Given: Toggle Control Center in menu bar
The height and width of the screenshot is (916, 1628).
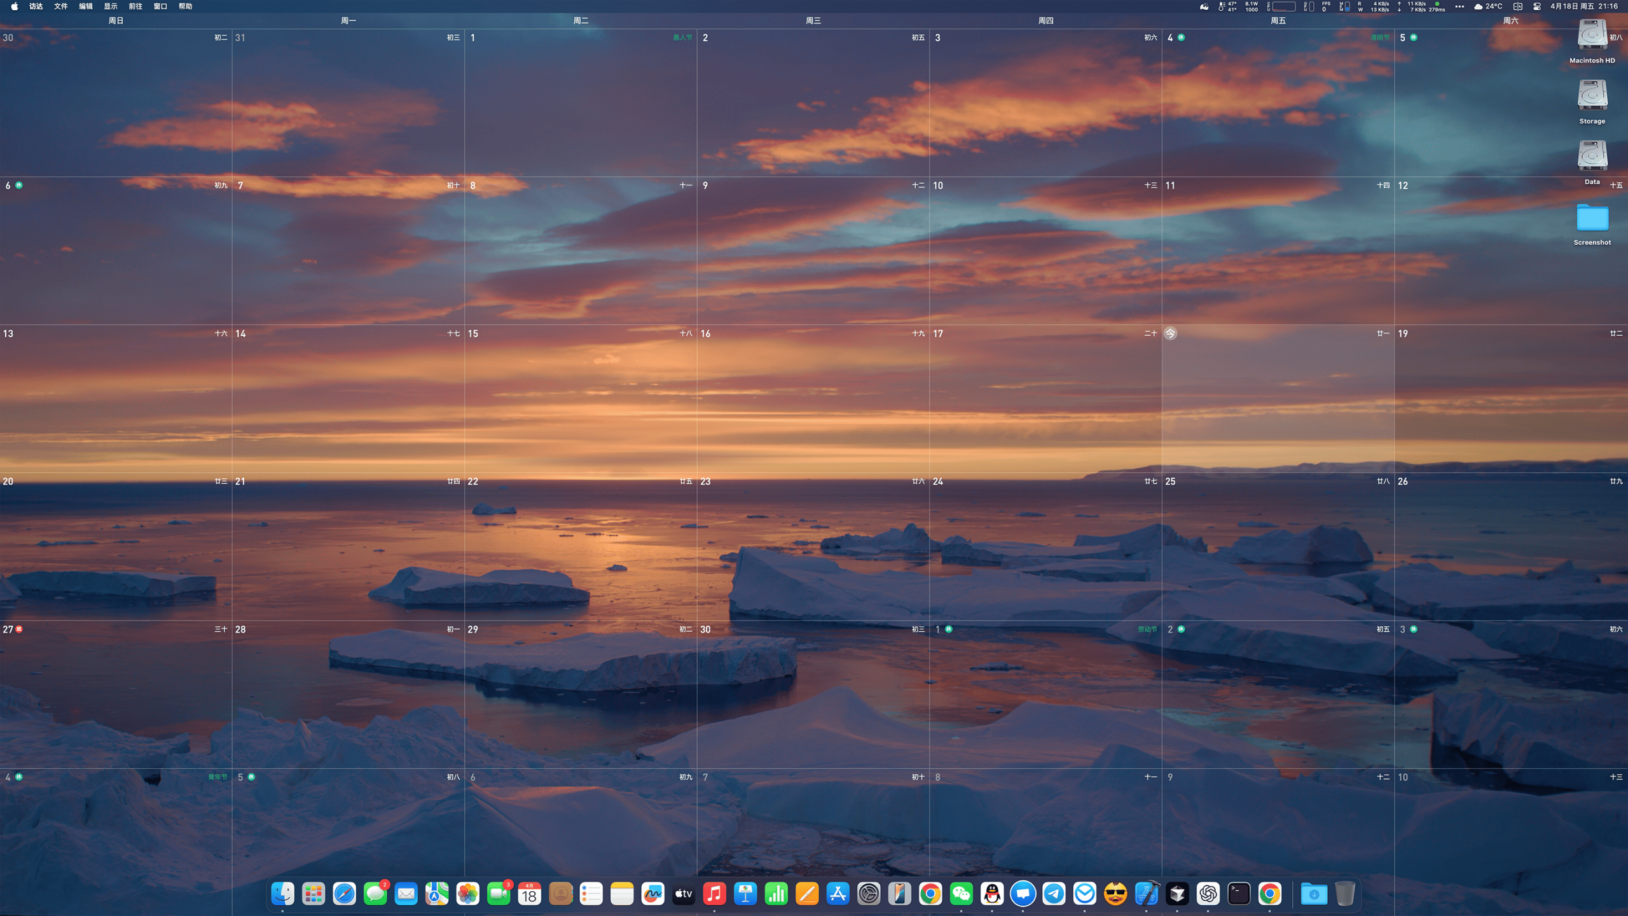Looking at the screenshot, I should (1536, 6).
